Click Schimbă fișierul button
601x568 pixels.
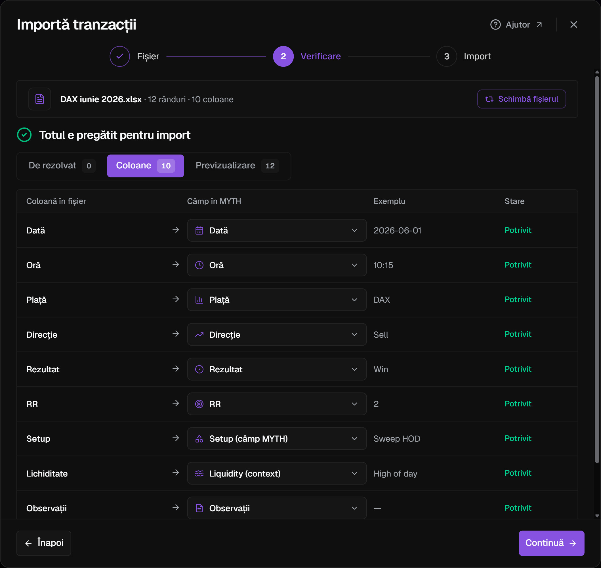522,99
